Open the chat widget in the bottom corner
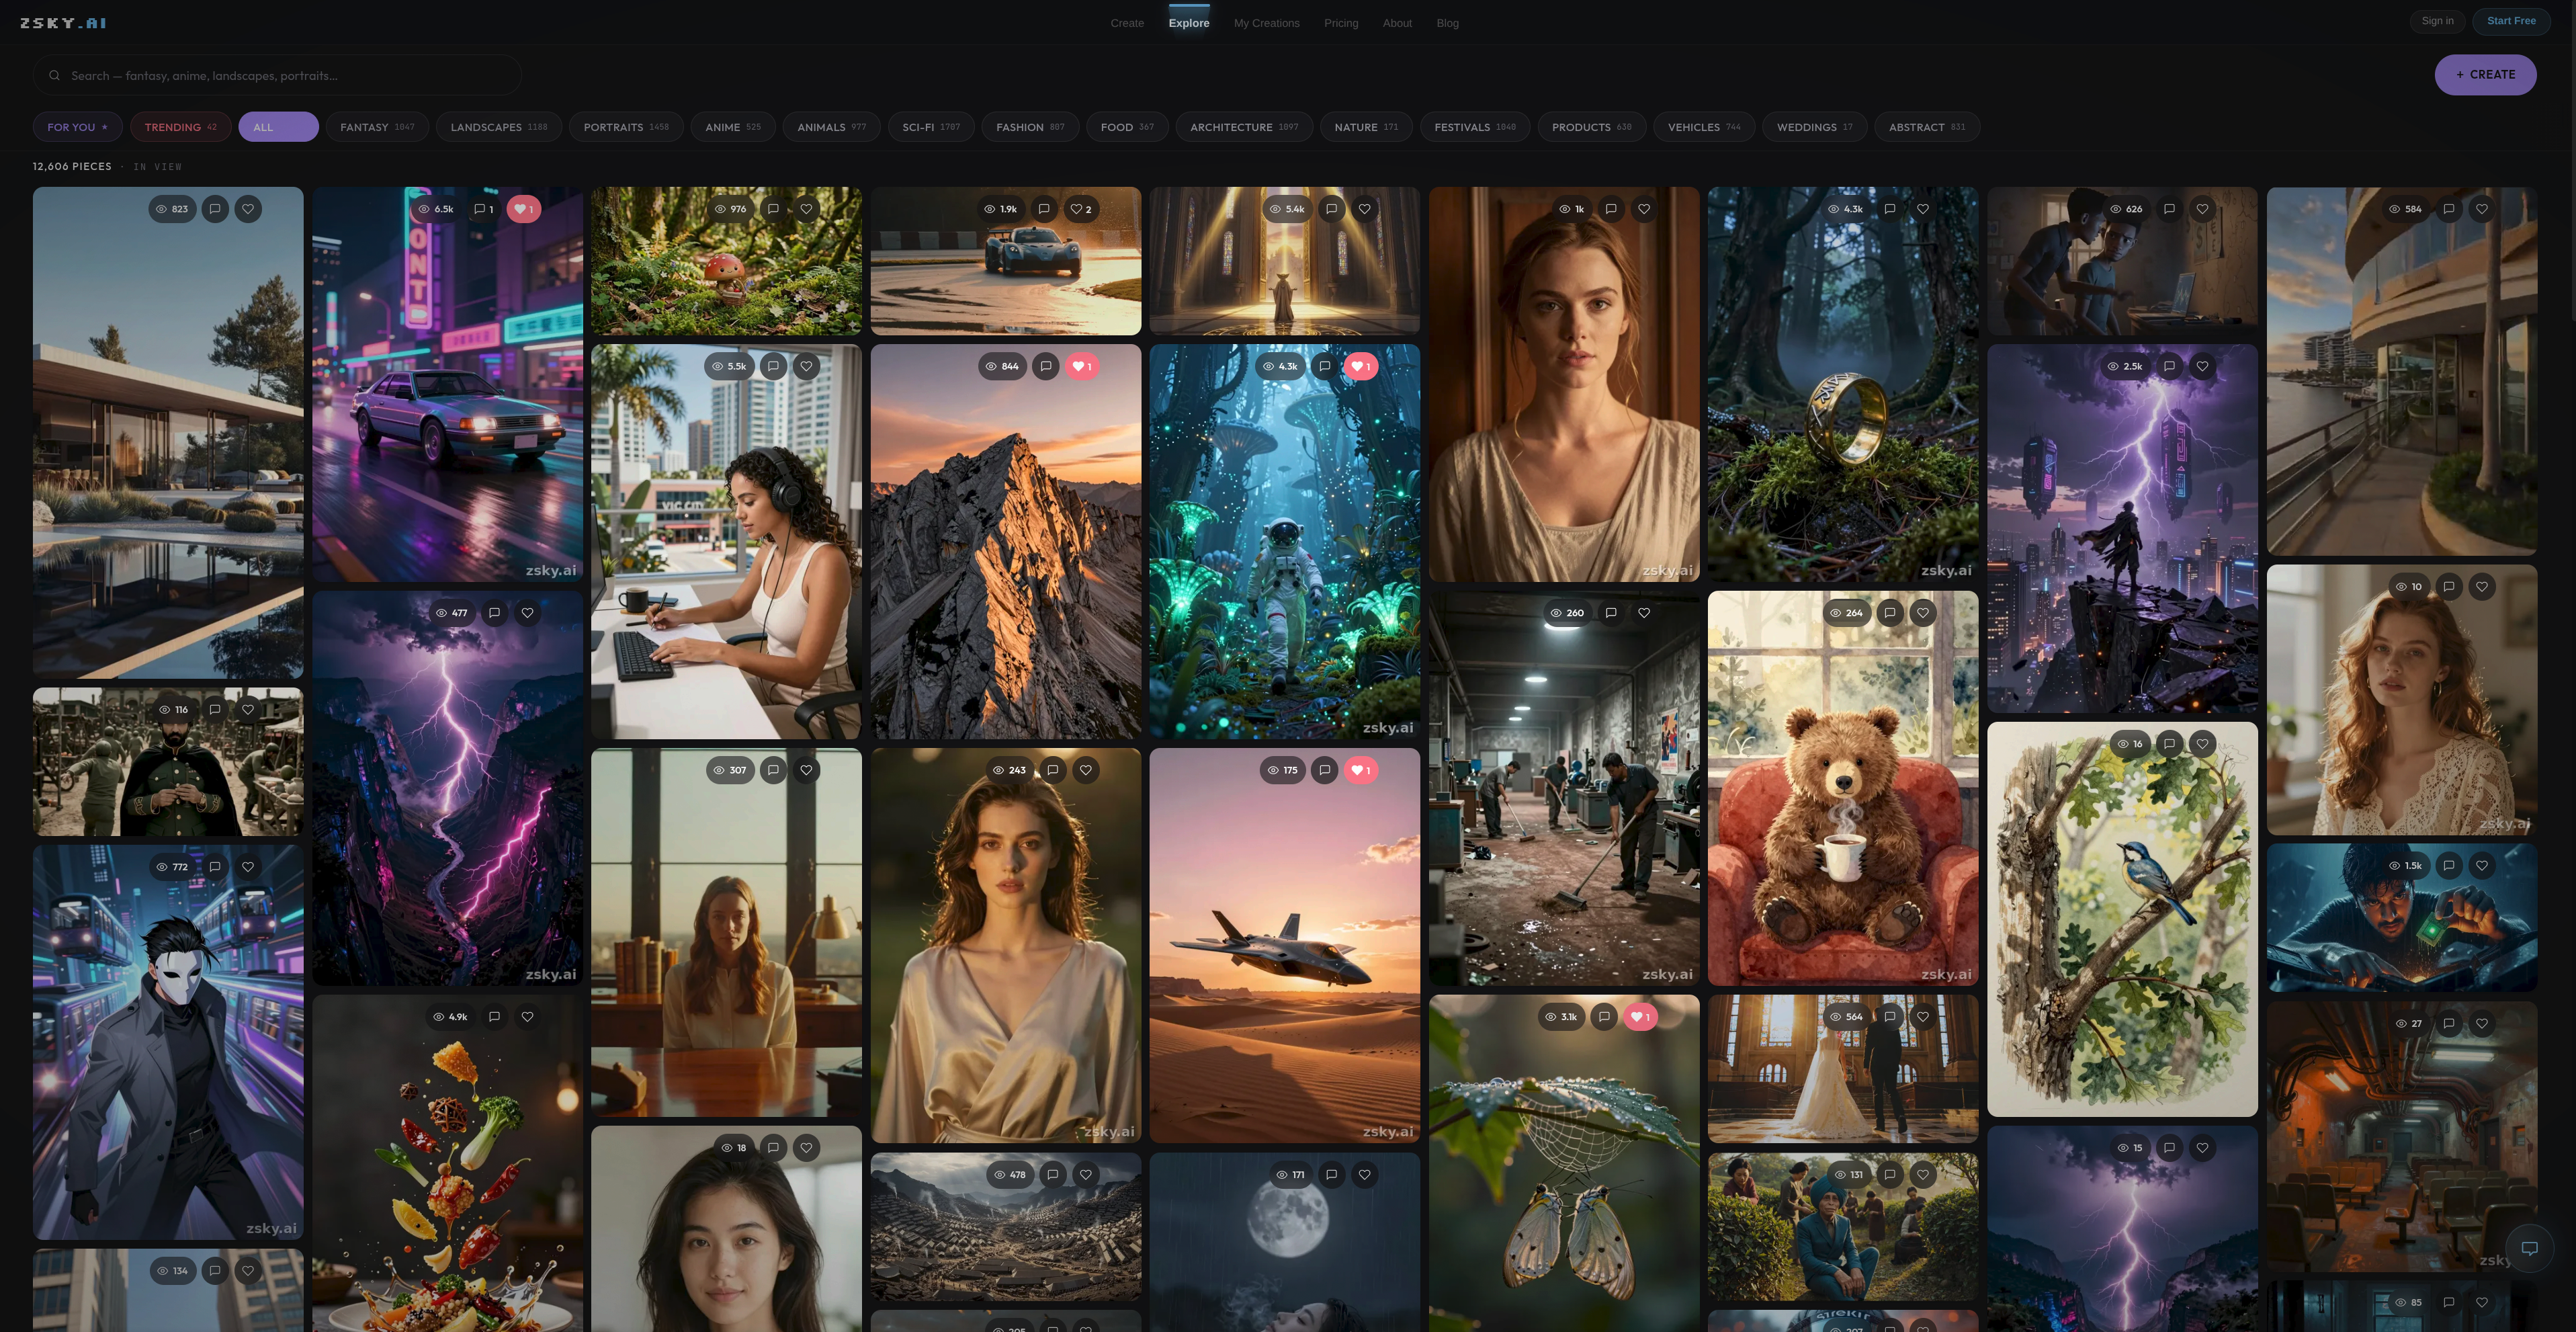 coord(2531,1249)
